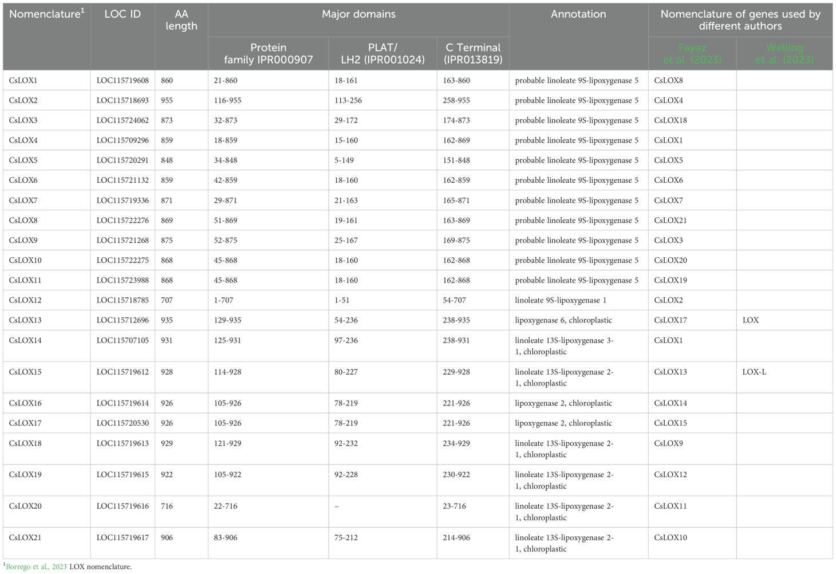Select the AA length value 716

[167, 506]
